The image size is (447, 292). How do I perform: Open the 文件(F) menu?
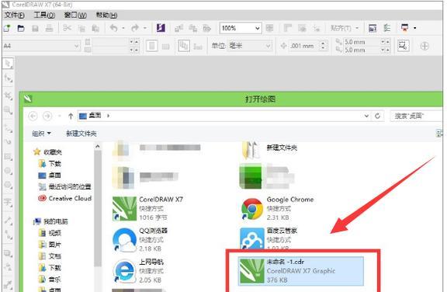coord(14,15)
